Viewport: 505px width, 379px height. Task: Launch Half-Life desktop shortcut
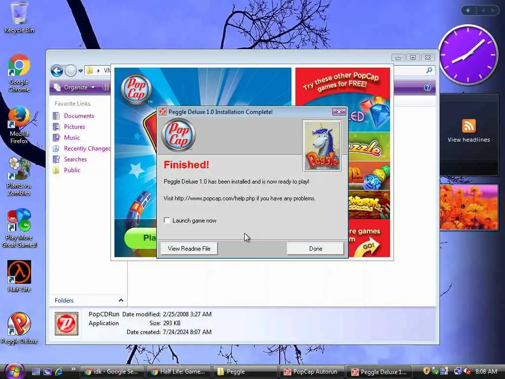click(x=19, y=276)
